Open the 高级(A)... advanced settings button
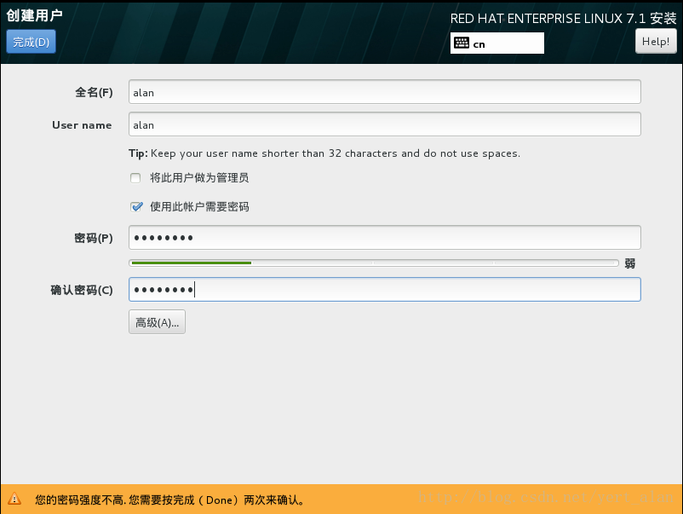Screen dimensions: 683x514 click(158, 322)
